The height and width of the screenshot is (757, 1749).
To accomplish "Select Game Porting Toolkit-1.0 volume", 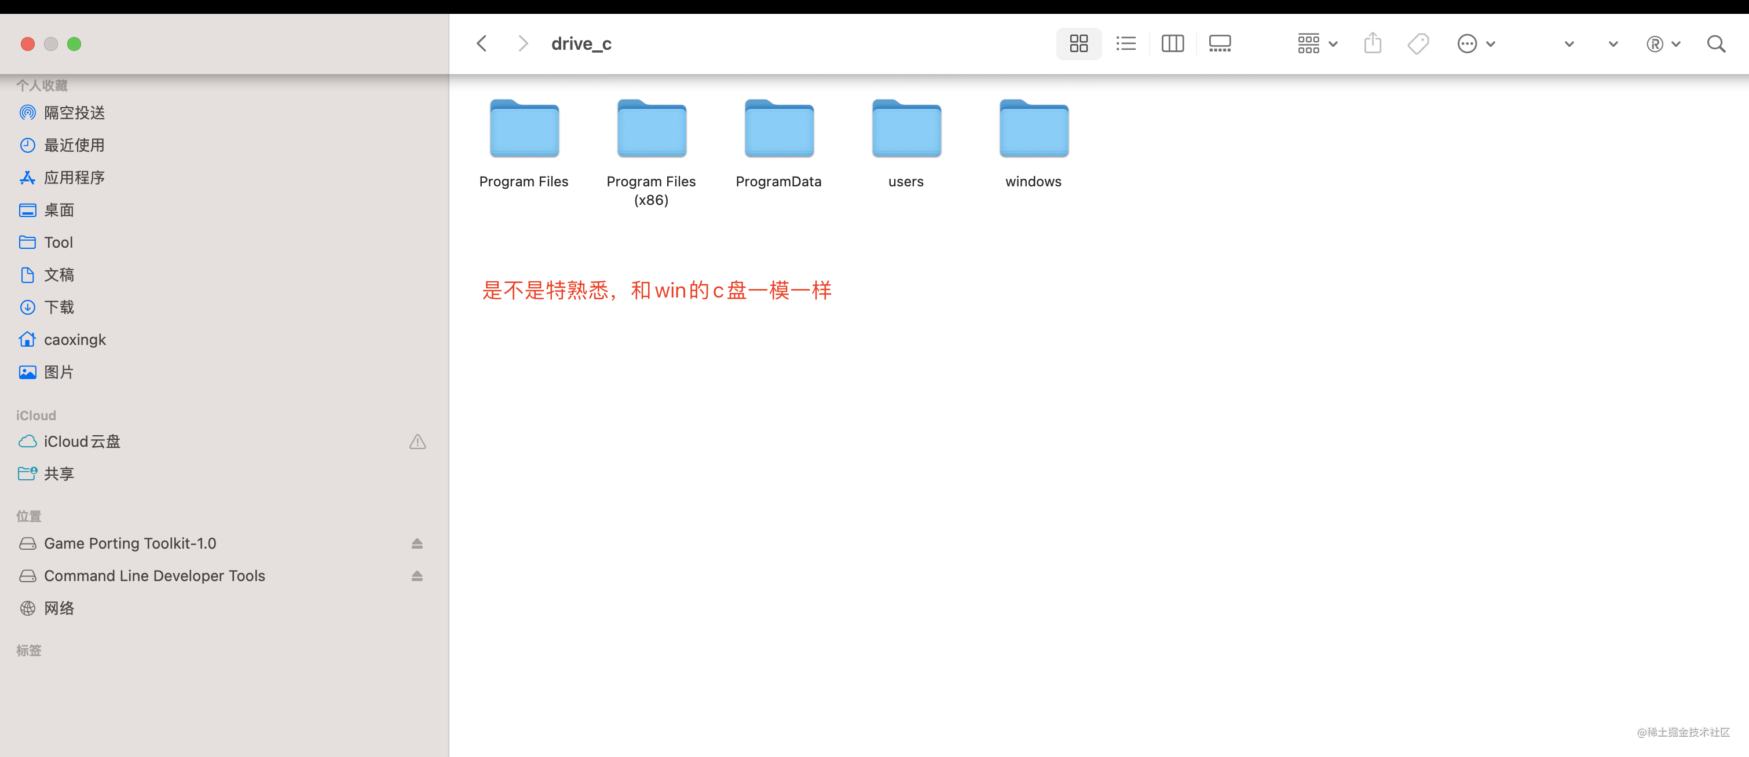I will (224, 543).
